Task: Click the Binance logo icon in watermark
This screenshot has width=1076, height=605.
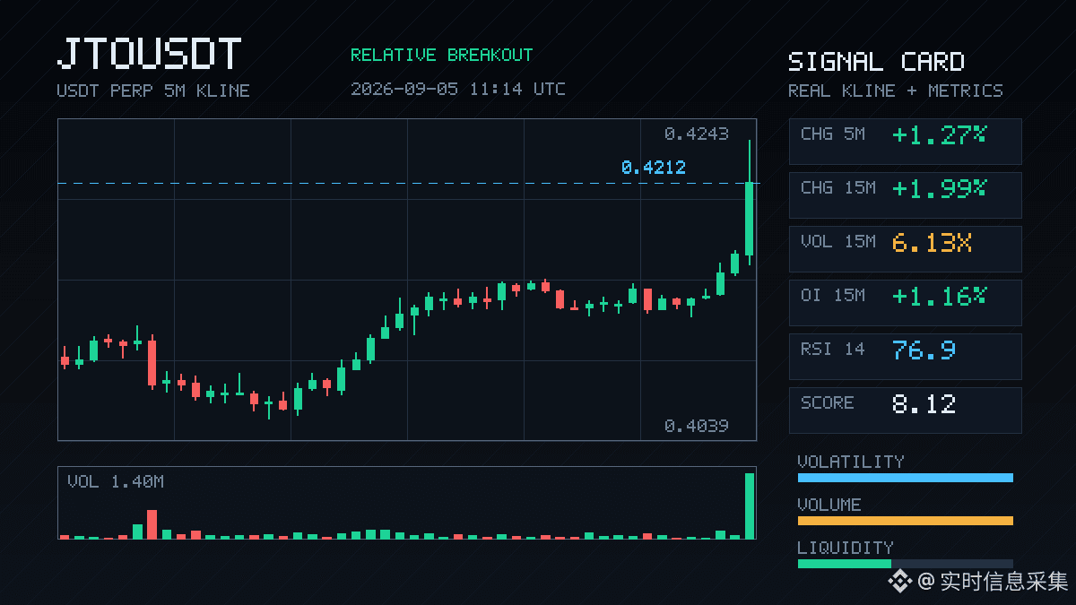Action: [899, 582]
